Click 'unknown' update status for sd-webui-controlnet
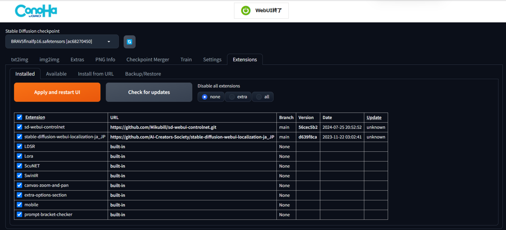The height and width of the screenshot is (230, 506). pyautogui.click(x=376, y=127)
